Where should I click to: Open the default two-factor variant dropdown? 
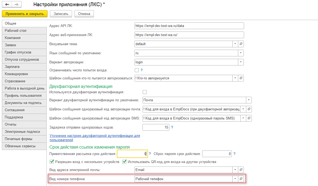tap(249, 100)
